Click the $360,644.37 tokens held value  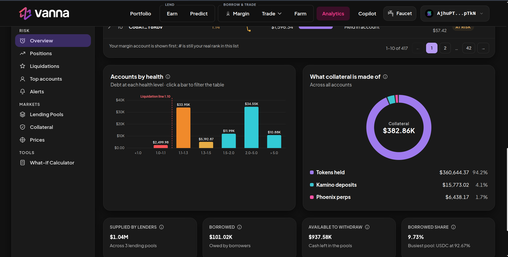point(454,172)
